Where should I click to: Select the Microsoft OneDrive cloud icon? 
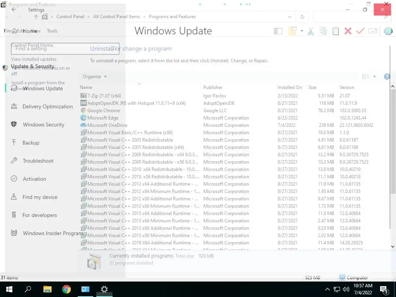[84, 125]
